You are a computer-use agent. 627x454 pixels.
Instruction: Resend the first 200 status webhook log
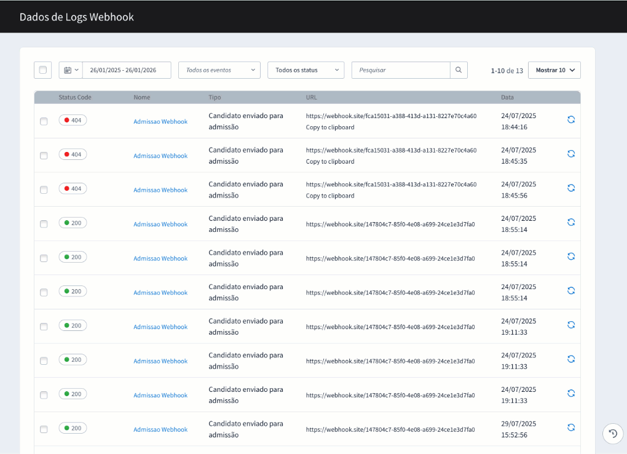point(571,222)
